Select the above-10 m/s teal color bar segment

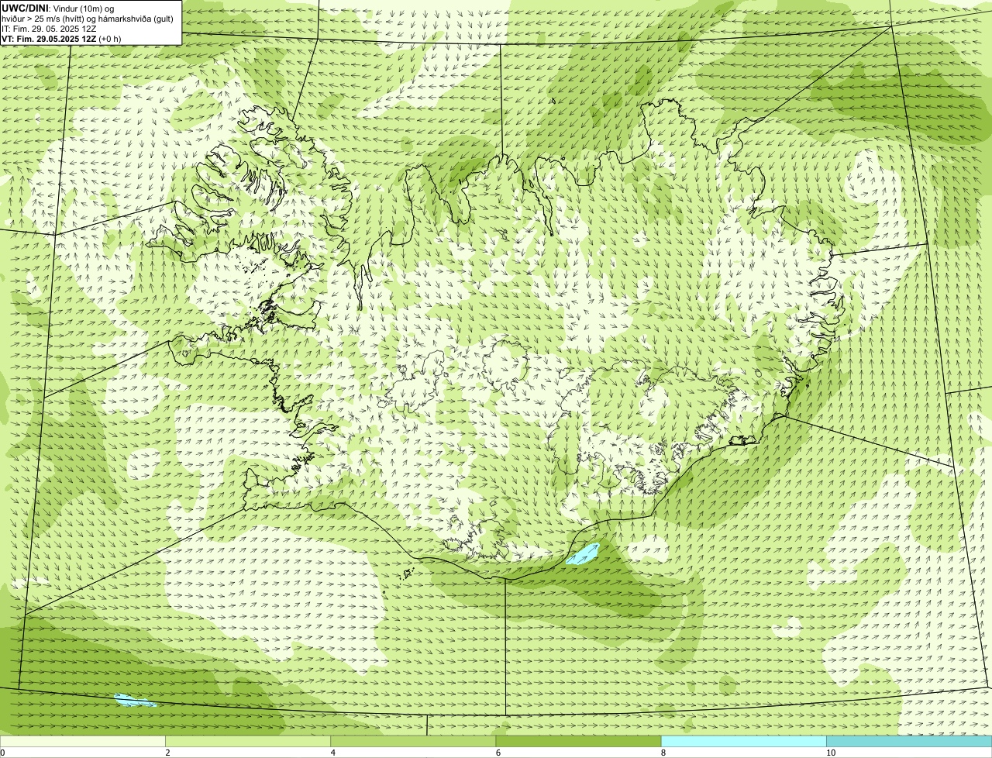[909, 742]
